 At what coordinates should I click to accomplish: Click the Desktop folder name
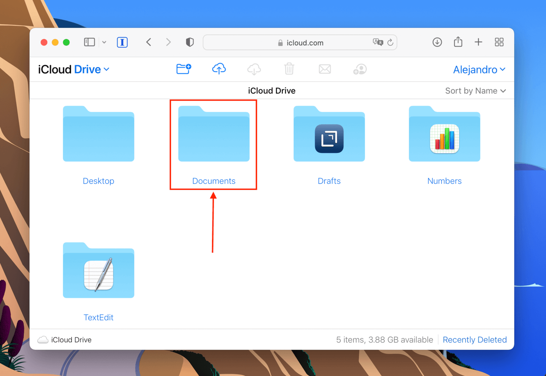(x=99, y=181)
